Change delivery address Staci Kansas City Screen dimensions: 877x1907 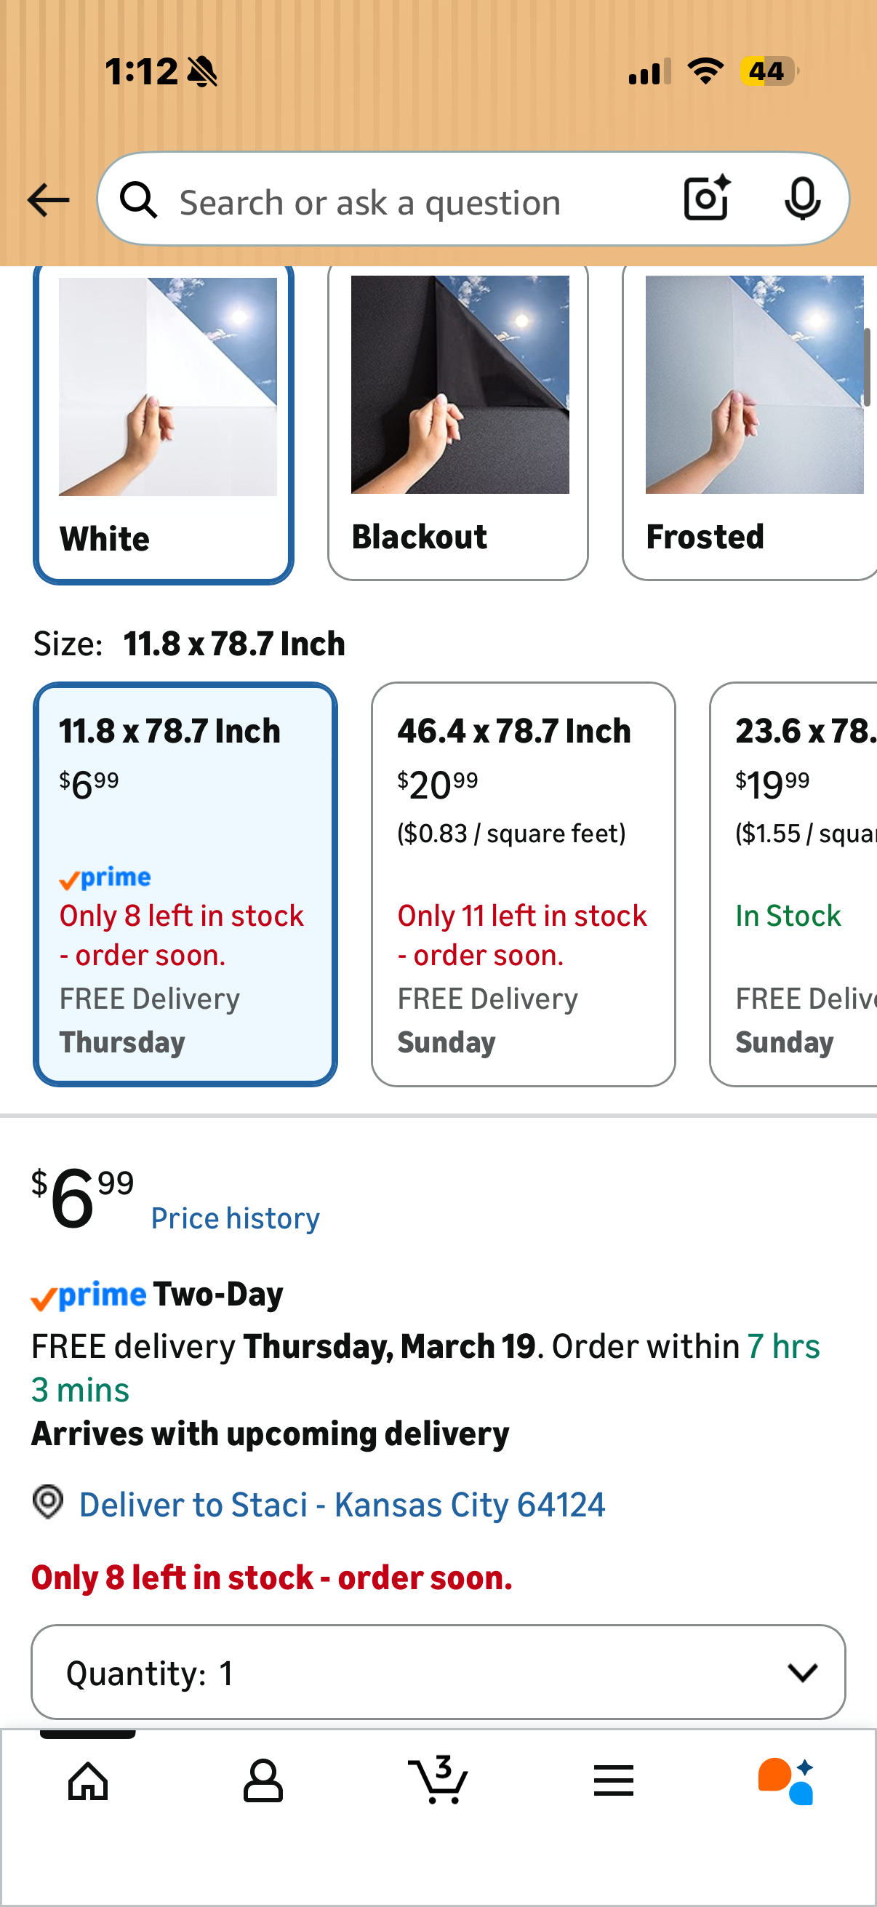click(342, 1504)
